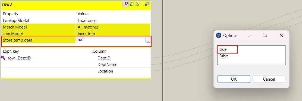This screenshot has height=101, width=302.
Task: Close the Options dialog window
Action: tap(281, 35)
